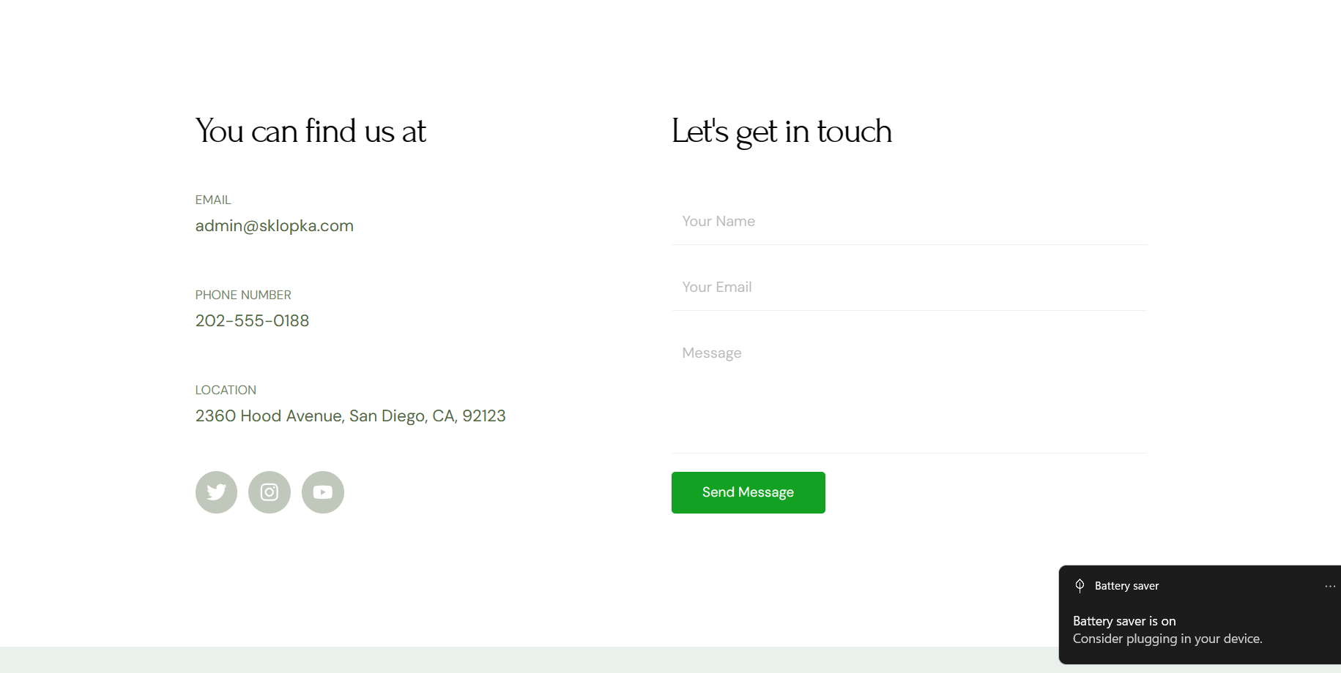1341x673 pixels.
Task: Open the Instagram social icon
Action: [x=270, y=492]
